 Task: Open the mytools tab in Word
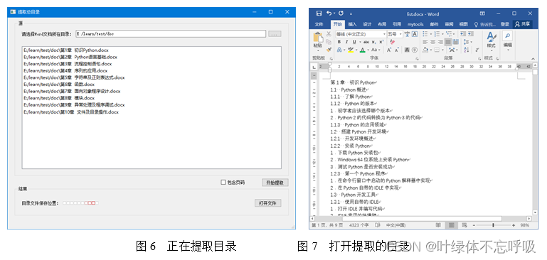pos(415,24)
